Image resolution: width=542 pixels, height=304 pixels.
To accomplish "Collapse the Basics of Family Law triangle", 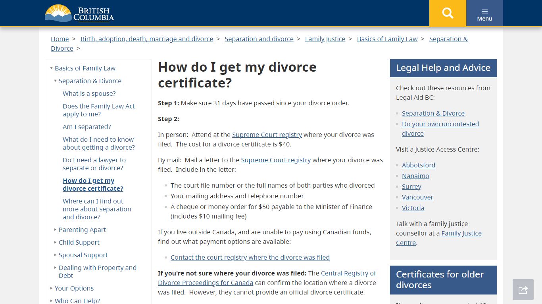I will tap(51, 68).
